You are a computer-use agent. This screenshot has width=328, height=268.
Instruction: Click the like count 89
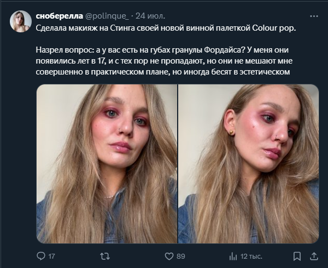point(181,256)
